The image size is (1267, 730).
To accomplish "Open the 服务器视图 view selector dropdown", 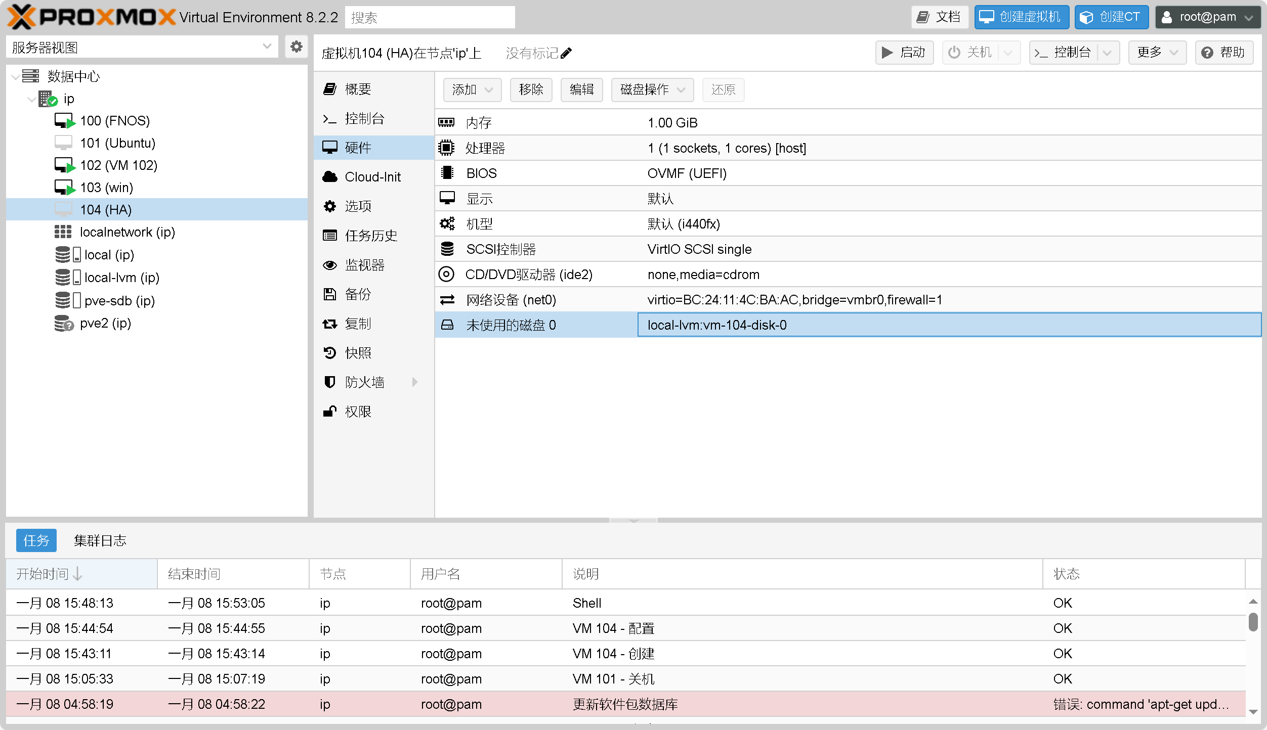I will point(142,47).
